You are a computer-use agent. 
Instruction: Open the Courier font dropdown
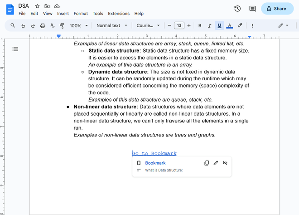click(x=148, y=25)
